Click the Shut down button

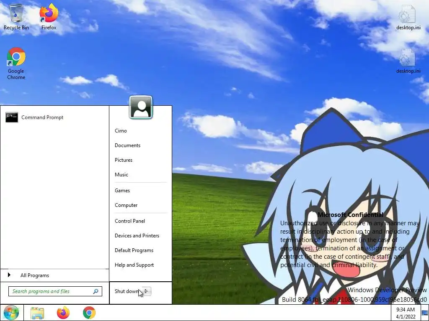(x=127, y=291)
